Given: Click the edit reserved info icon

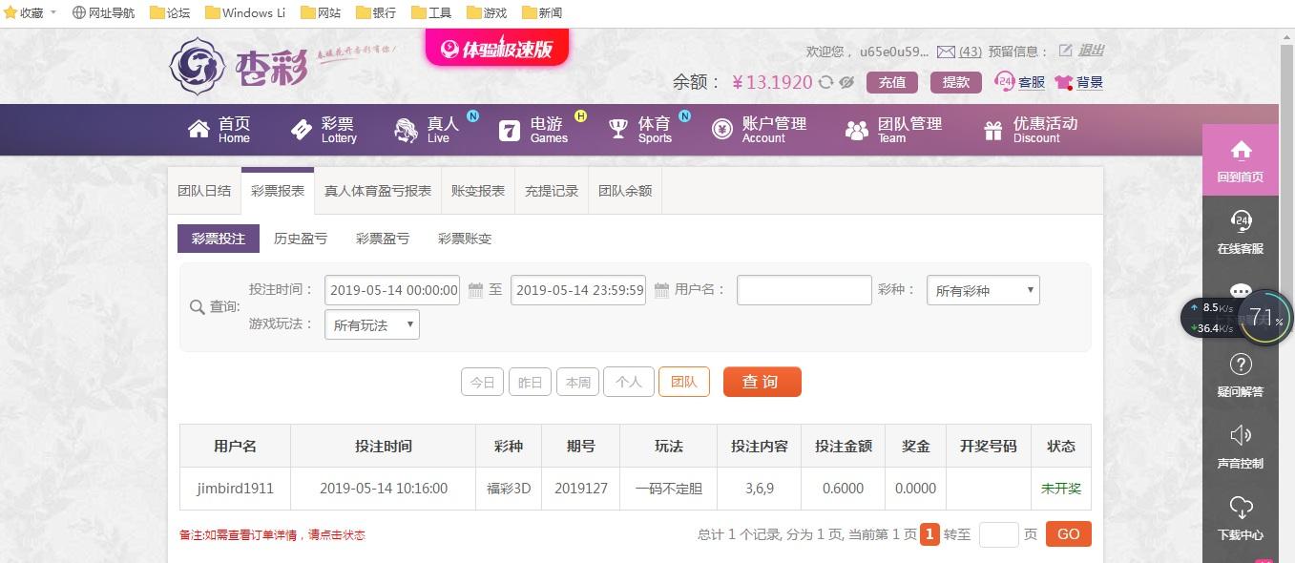Looking at the screenshot, I should point(1066,51).
